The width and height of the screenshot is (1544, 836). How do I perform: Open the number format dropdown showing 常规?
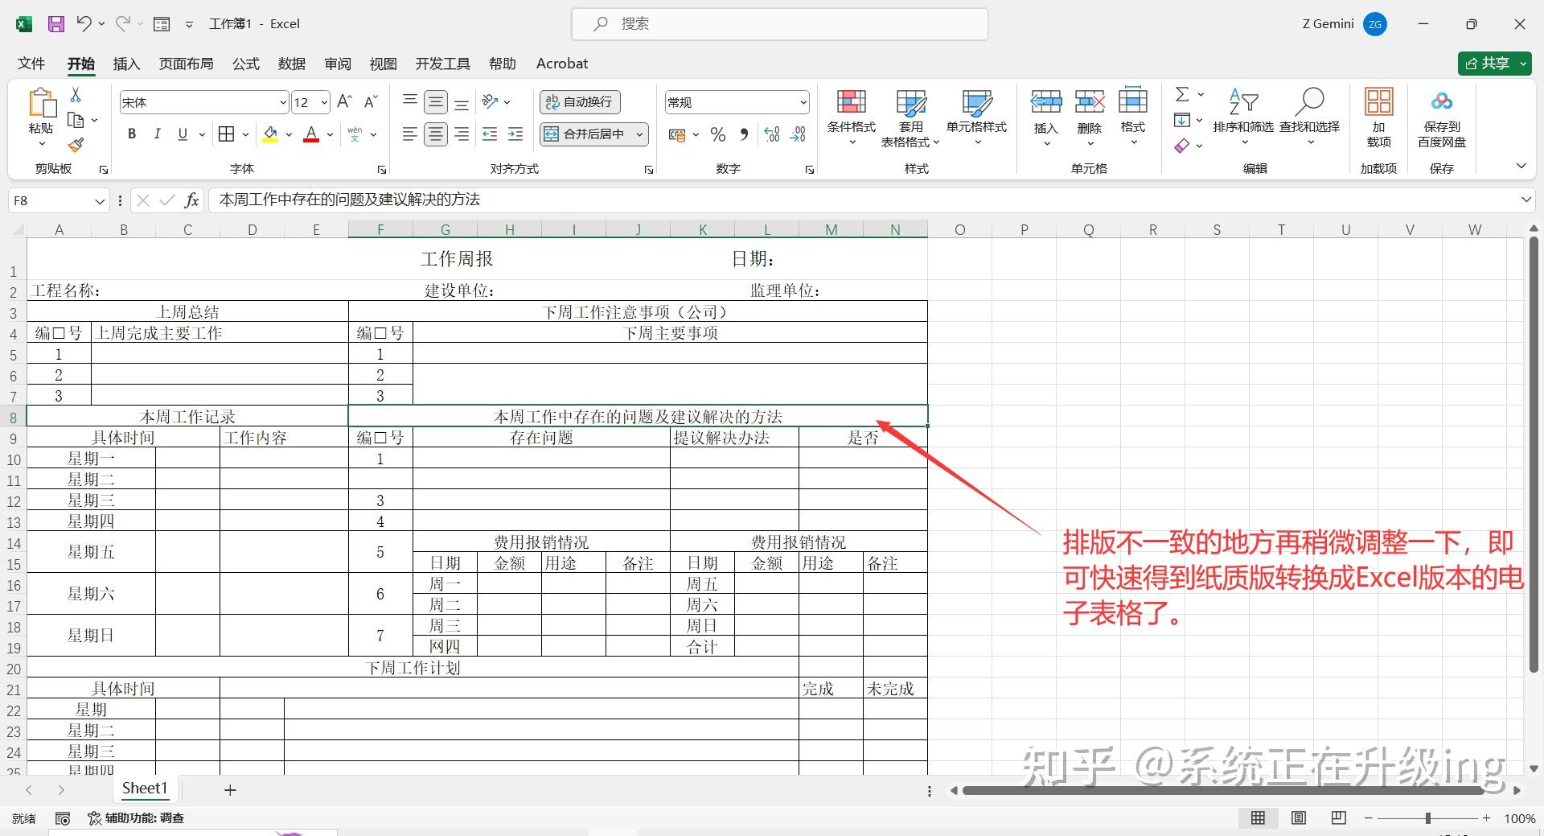coord(803,102)
